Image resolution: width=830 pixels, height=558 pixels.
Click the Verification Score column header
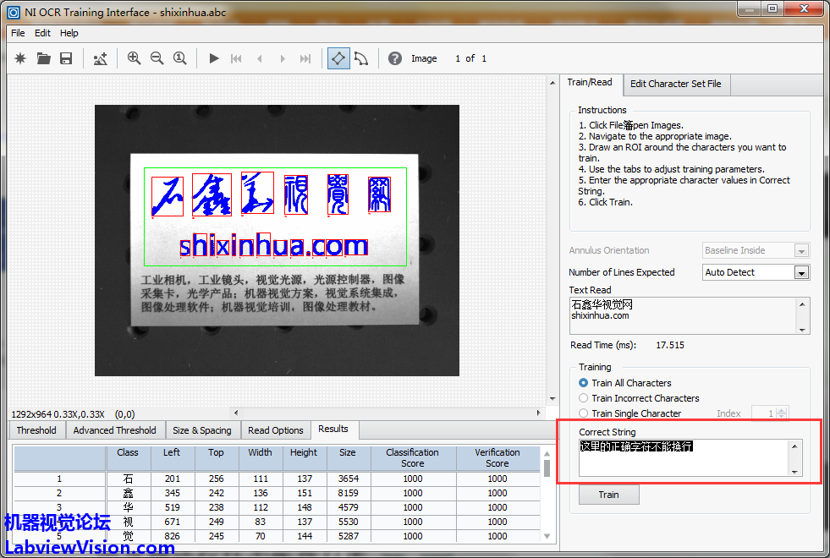[x=497, y=457]
